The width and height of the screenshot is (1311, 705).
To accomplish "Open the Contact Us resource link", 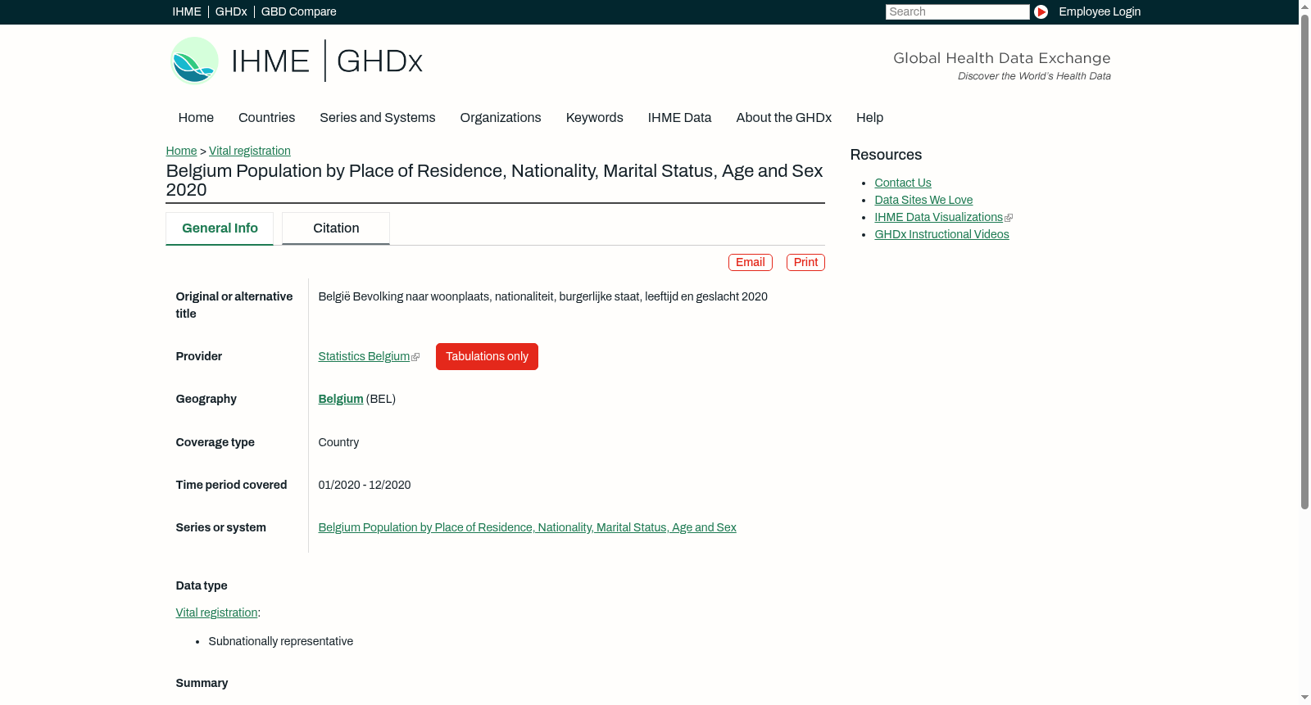I will [903, 183].
